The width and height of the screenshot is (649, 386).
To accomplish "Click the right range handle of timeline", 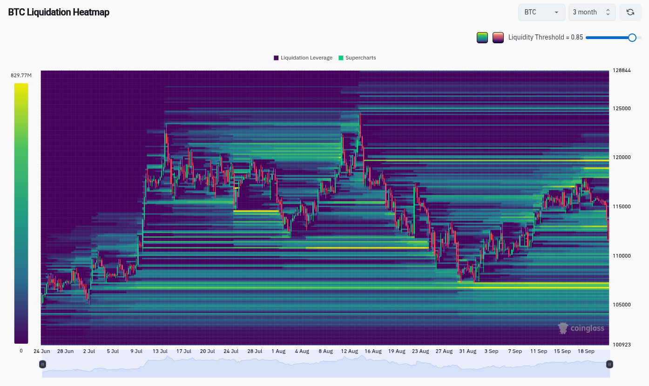I will (x=609, y=364).
